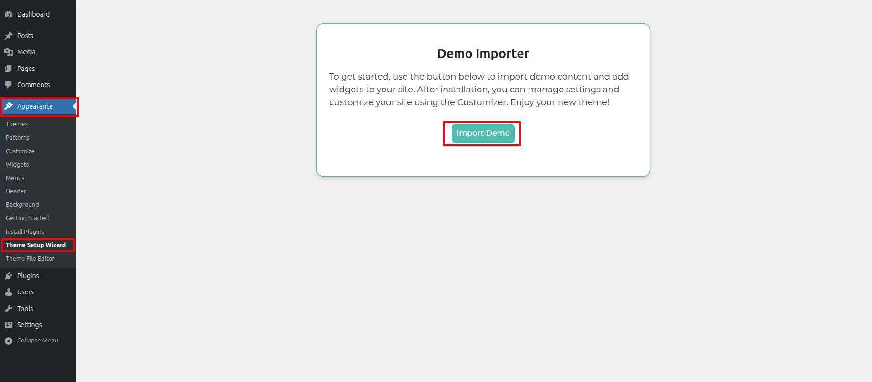Open Patterns under Appearance
The image size is (872, 382).
point(18,138)
